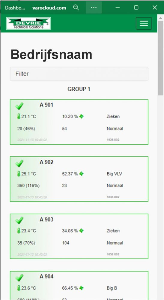
Task: Click the vertical page scrollbar thumb
Action: tap(161, 58)
